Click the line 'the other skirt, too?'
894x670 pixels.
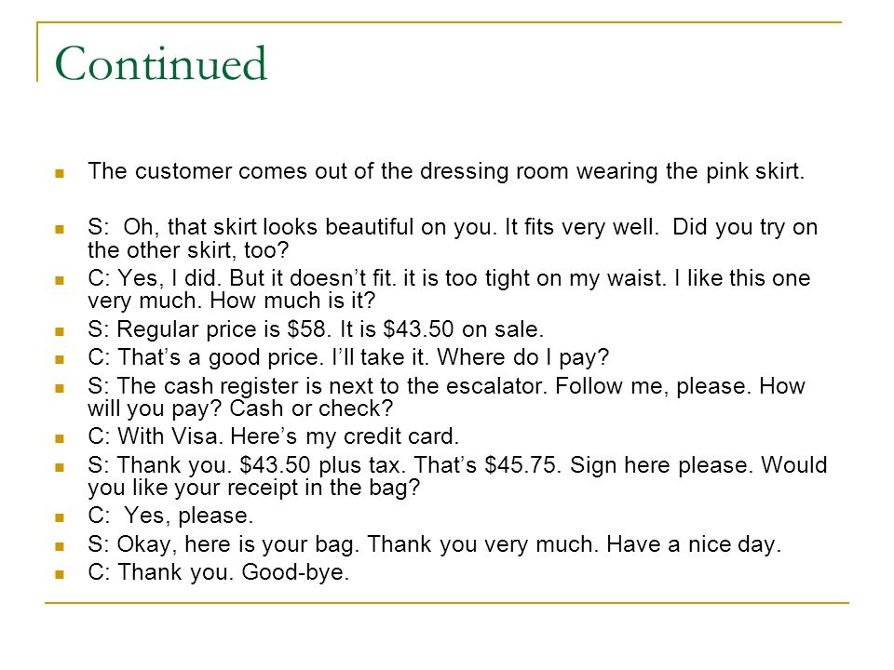[x=188, y=250]
